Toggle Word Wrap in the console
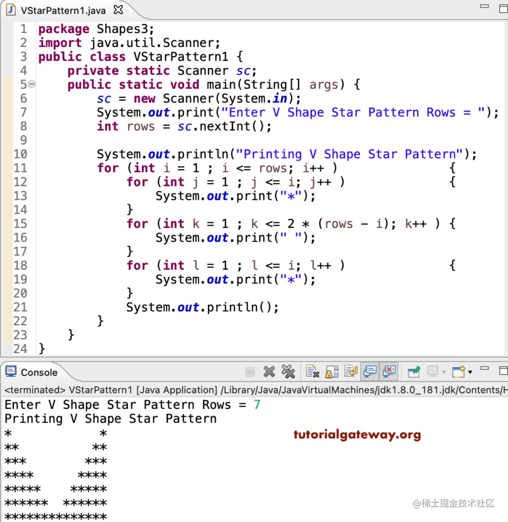 coord(351,371)
